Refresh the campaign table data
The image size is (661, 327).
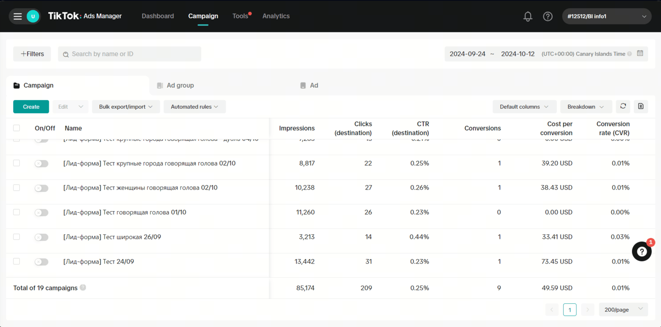tap(623, 106)
